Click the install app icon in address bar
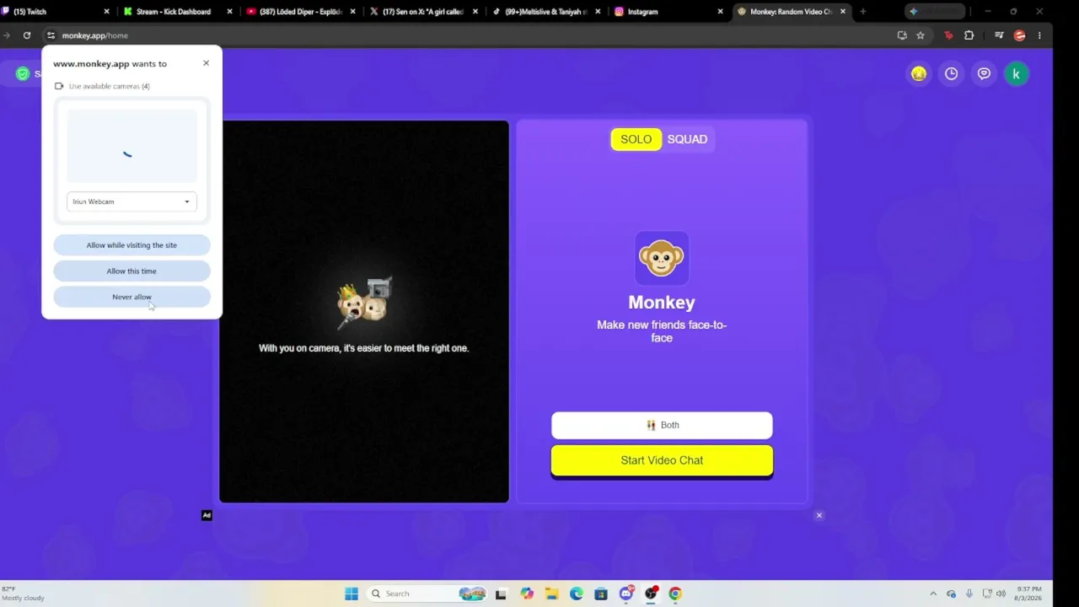Image resolution: width=1079 pixels, height=607 pixels. (902, 35)
